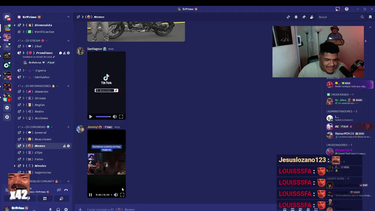Open the Threads icon in channel header

pyautogui.click(x=288, y=17)
